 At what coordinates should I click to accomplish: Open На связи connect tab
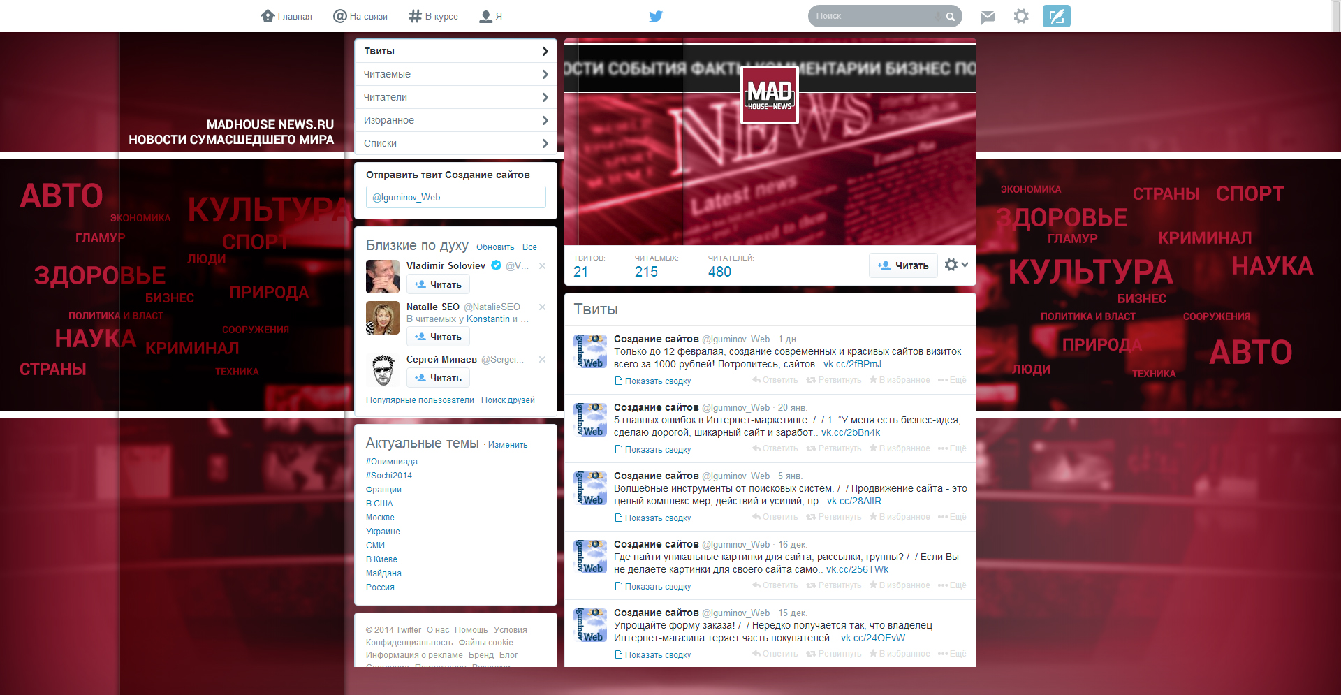coord(360,16)
